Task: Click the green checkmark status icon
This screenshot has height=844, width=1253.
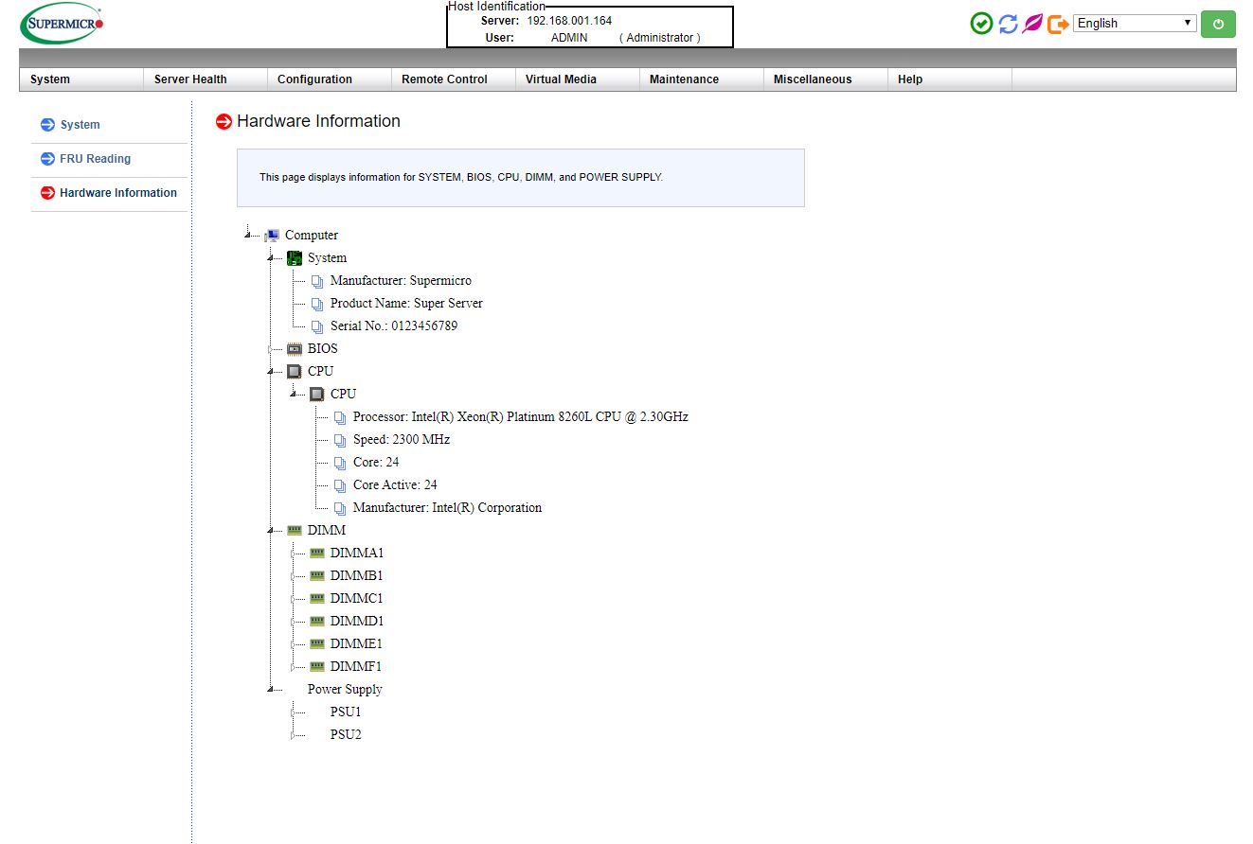Action: tap(982, 24)
